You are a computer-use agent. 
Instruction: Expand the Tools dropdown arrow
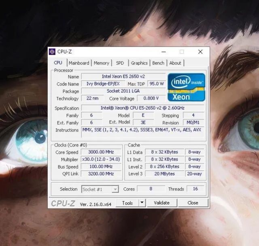click(x=142, y=203)
